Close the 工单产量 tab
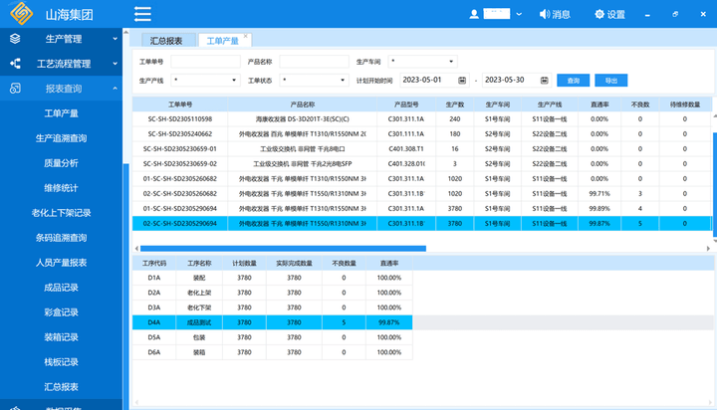Screen dimensions: 717x410 pos(247,36)
